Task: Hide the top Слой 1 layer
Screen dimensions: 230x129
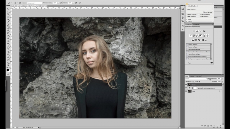Action: pos(186,85)
